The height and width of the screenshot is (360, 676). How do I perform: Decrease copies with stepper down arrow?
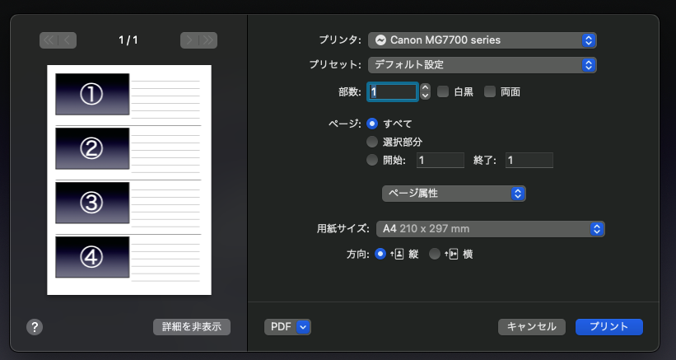point(425,96)
